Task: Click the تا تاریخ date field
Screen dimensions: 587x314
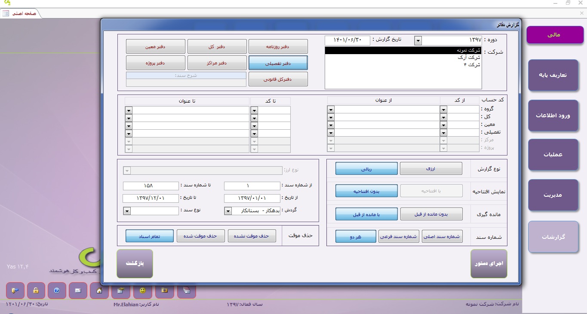Action: [x=151, y=198]
